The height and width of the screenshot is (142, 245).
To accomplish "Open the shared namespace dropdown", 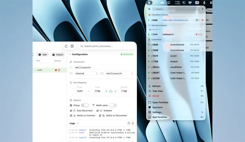I will [x=86, y=73].
